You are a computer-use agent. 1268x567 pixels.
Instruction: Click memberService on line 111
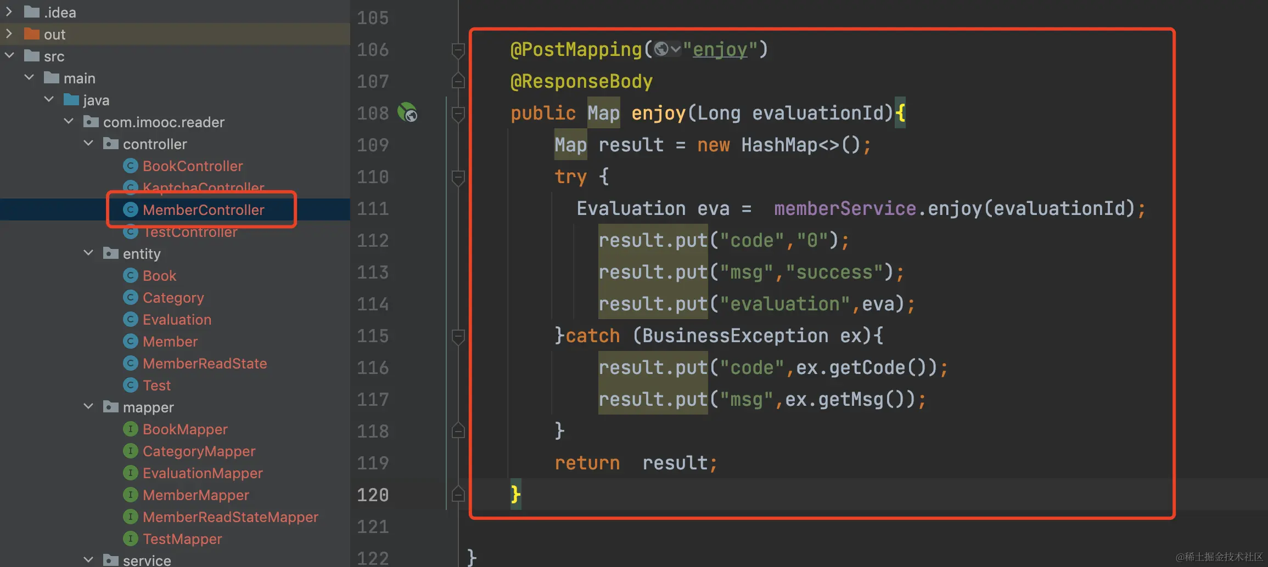click(845, 209)
